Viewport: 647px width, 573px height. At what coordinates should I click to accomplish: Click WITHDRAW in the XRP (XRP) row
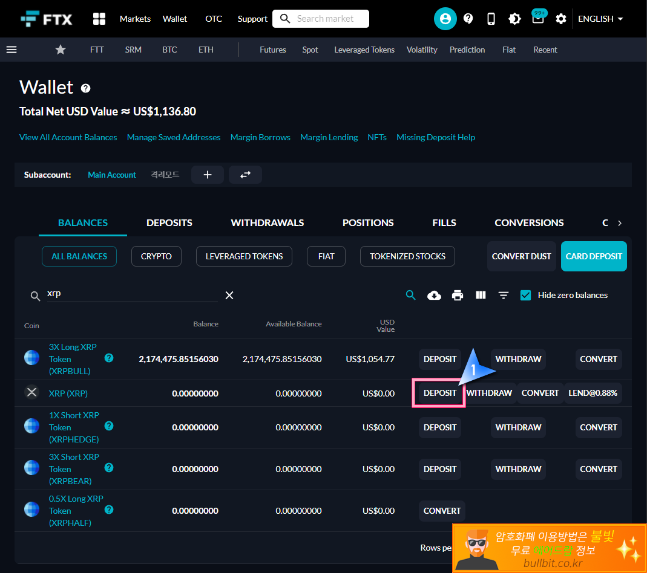(x=490, y=393)
